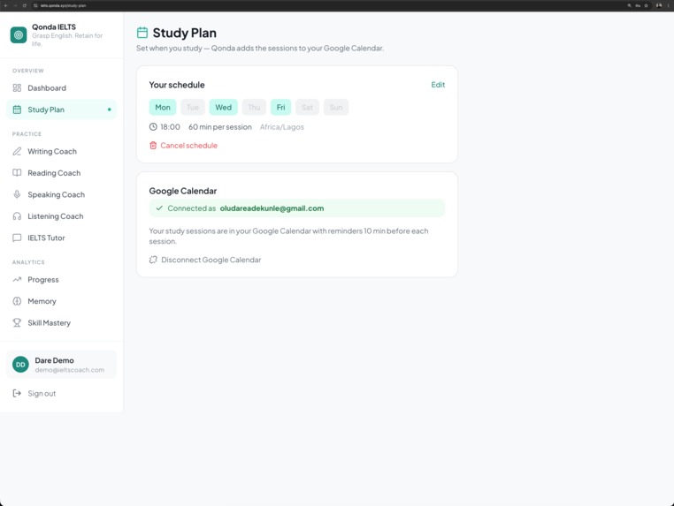Open Skill Mastery in sidebar

point(61,322)
